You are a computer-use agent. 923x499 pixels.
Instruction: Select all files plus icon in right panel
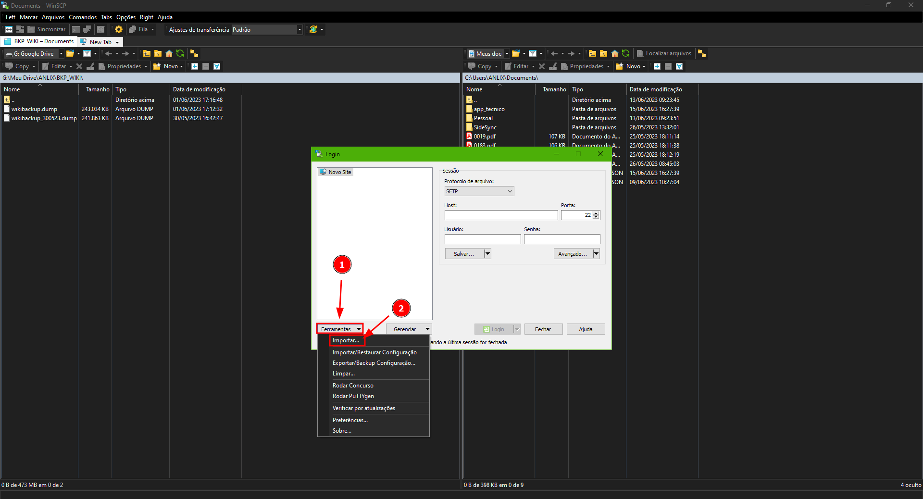(657, 66)
